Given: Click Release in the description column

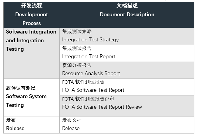Looking at the screenshot, I should coord(71,128).
